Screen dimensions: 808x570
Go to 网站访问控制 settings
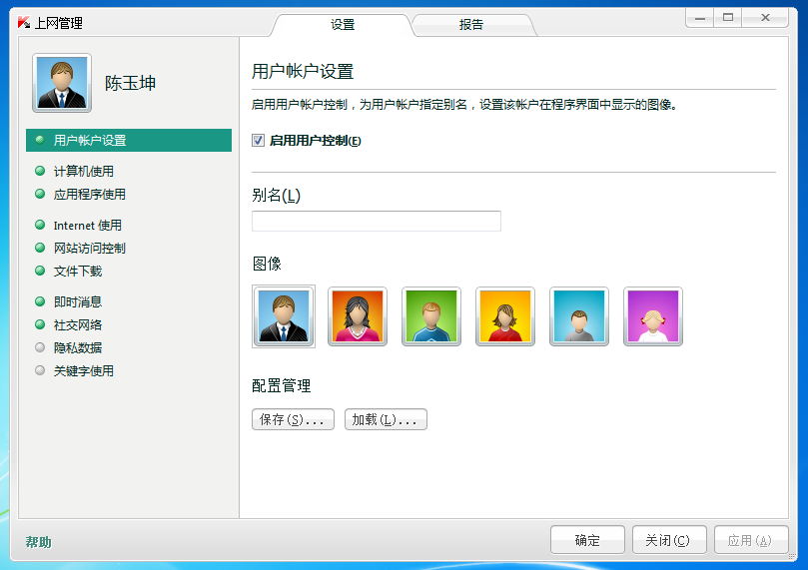(x=90, y=249)
